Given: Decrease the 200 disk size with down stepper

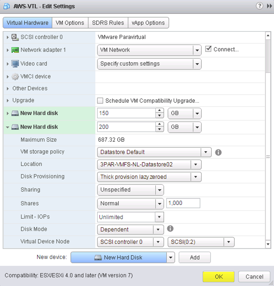Looking at the screenshot, I should pyautogui.click(x=160, y=129).
